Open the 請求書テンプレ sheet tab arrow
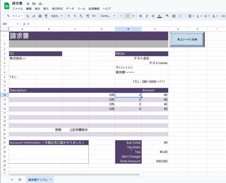Image resolution: width=226 pixels, height=183 pixels. pyautogui.click(x=51, y=180)
